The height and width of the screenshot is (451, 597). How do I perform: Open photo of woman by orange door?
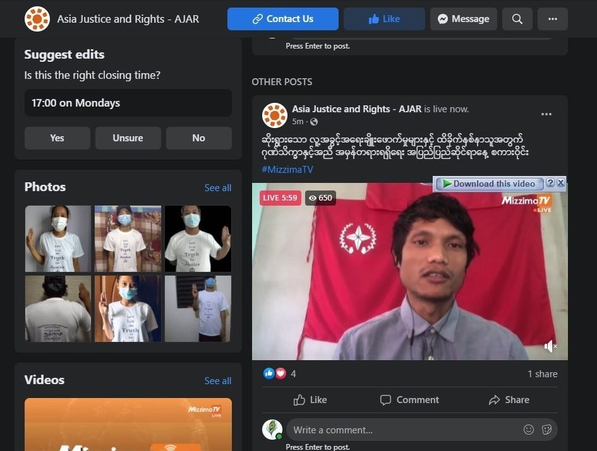pyautogui.click(x=128, y=309)
